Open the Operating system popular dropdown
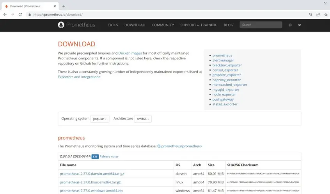Viewport: 330px width, 194px height. coord(100,119)
